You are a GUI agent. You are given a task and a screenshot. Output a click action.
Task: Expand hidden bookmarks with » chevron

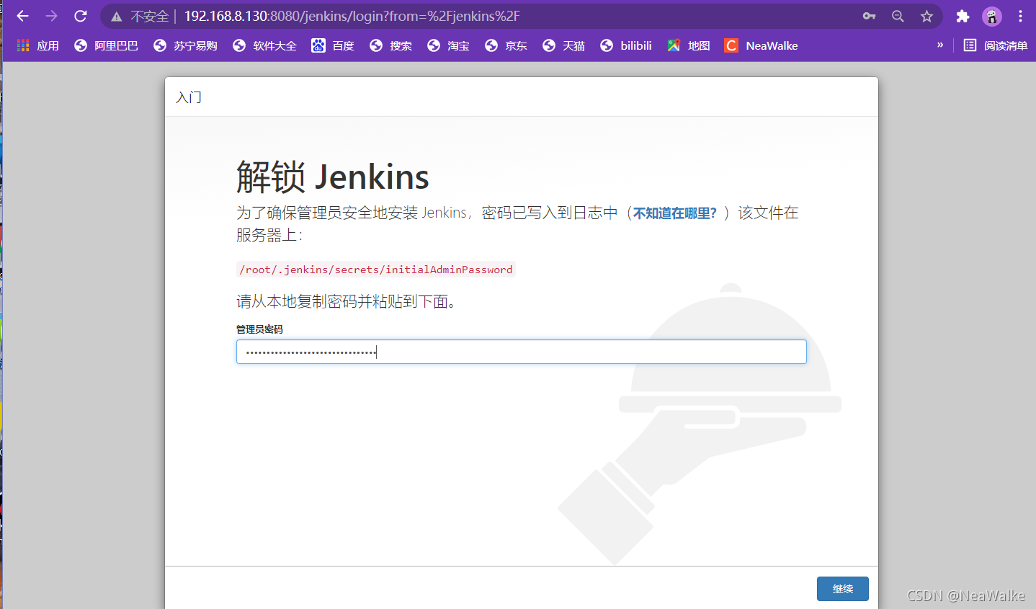940,45
